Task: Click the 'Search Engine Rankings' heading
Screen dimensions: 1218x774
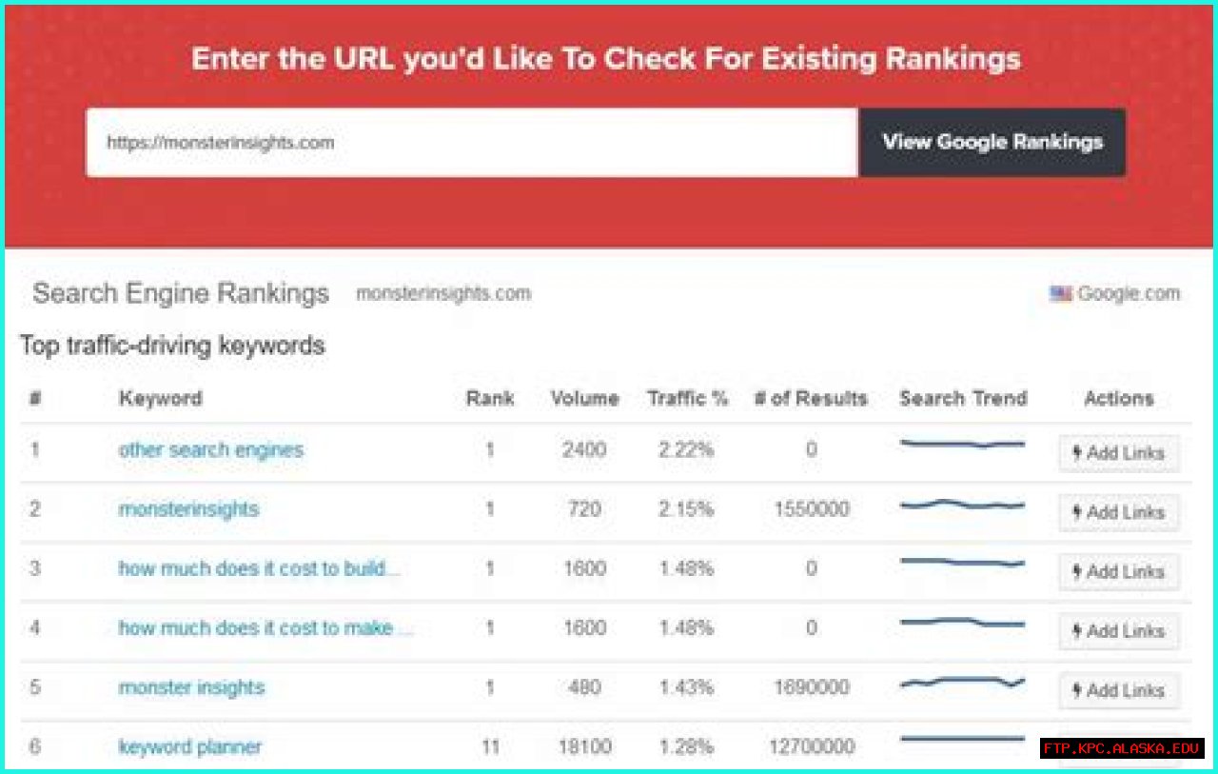Action: click(181, 293)
